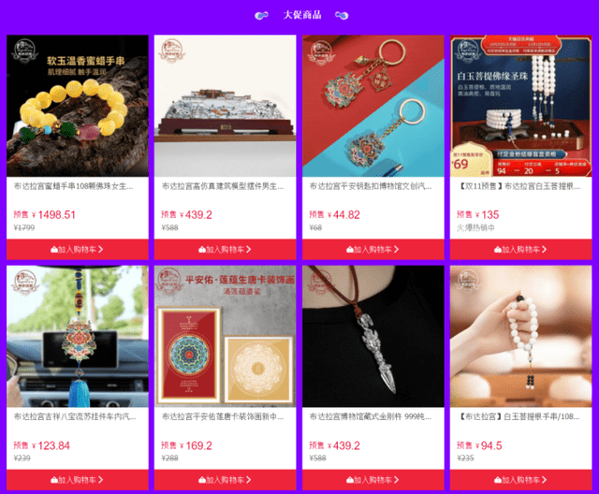Add the amber beeswax bracelet to cart
The width and height of the screenshot is (599, 494).
click(x=77, y=249)
